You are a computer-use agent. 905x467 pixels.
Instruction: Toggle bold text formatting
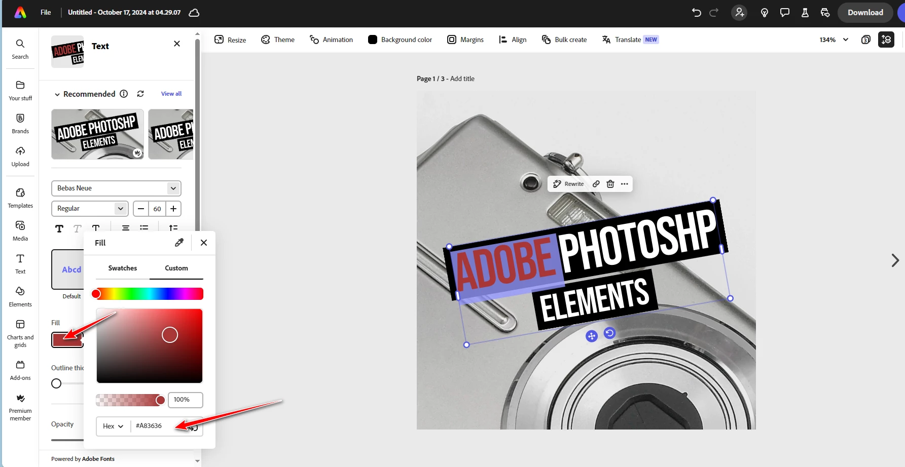coord(59,228)
